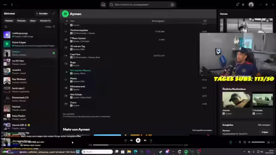Open the miniplayer
The image size is (276, 155).
click(268, 142)
